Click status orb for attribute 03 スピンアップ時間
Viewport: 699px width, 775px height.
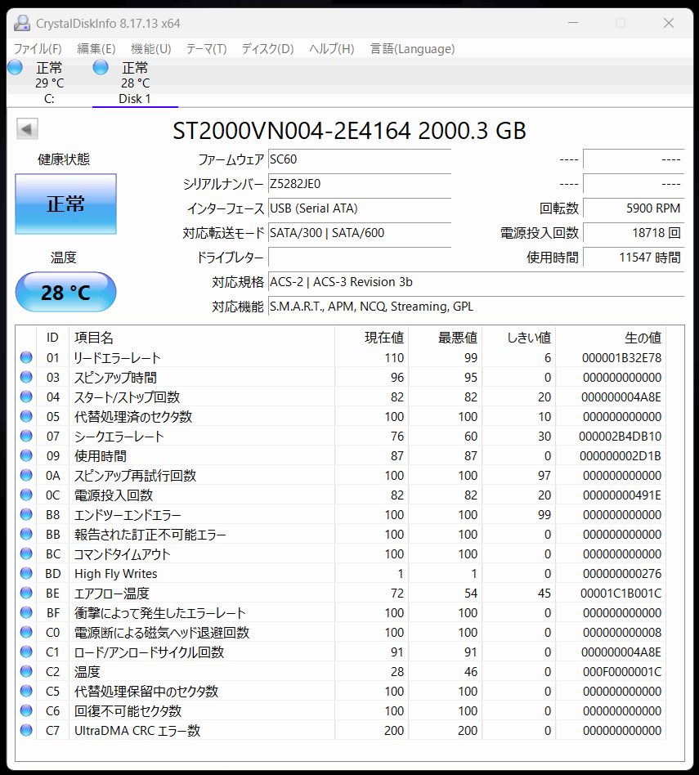pos(26,377)
